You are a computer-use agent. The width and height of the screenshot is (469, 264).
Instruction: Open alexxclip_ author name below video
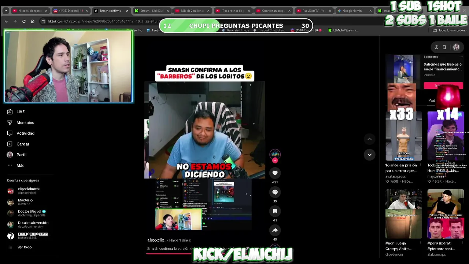pos(156,240)
